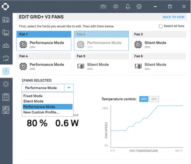Deselect the Fan 1 card header

[44, 34]
